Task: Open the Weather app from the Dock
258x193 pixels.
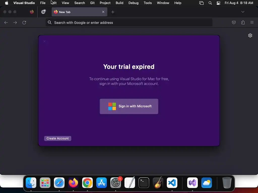Action: [x=207, y=183]
